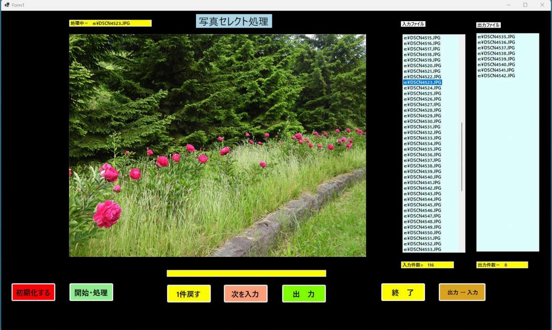552x330 pixels.
Task: Select e:¥DSCN4539.JPG in output file list
Action: pyautogui.click(x=496, y=59)
